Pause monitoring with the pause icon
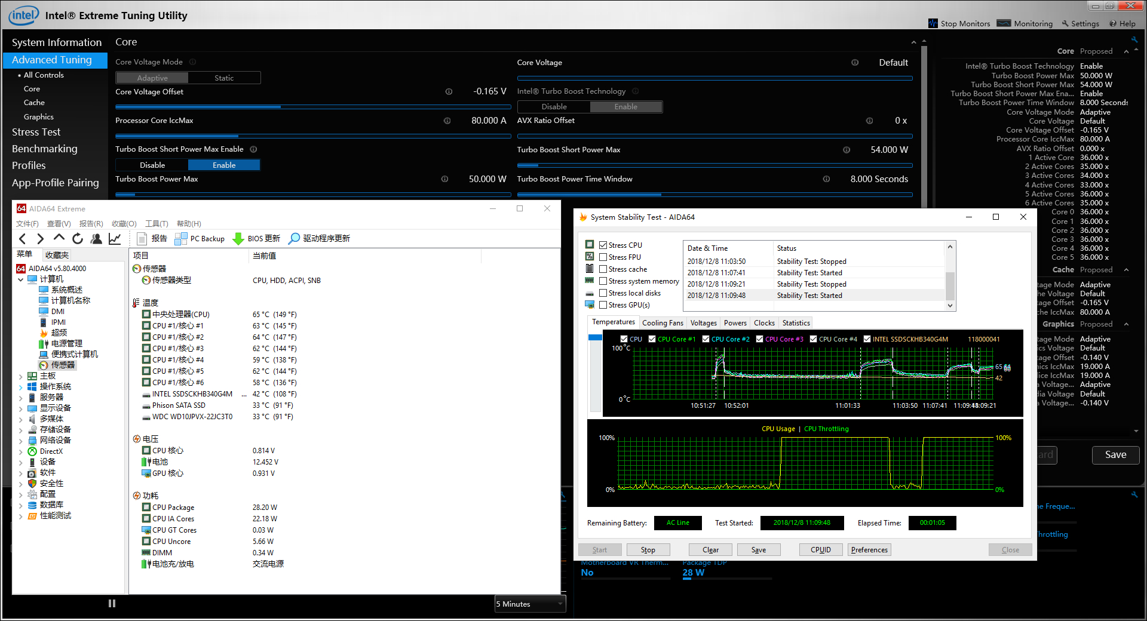Screen dimensions: 1147x621 click(x=112, y=604)
